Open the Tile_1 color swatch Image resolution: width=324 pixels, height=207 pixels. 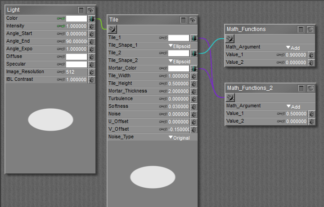(179, 38)
